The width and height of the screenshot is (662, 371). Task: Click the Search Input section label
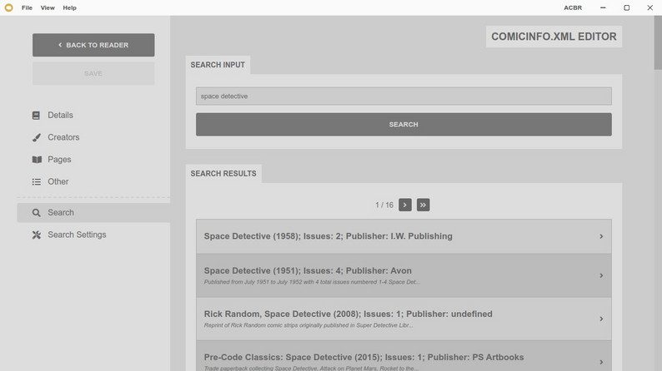218,65
